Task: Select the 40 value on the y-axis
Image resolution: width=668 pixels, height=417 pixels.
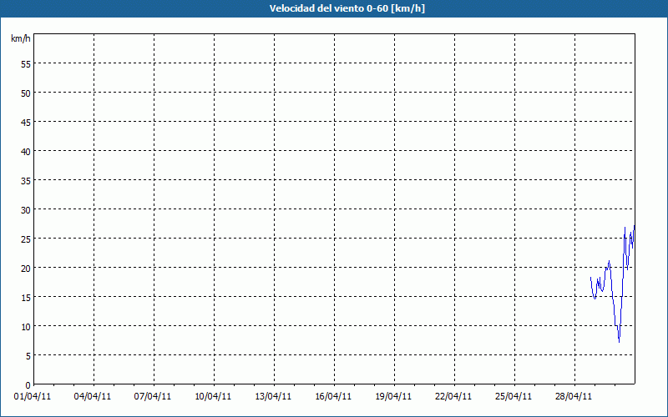Action: [x=26, y=152]
